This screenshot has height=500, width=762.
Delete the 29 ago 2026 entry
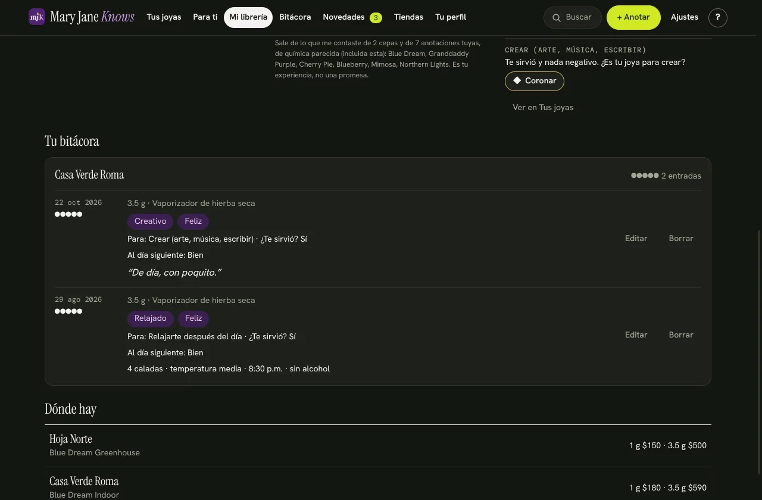pos(681,335)
